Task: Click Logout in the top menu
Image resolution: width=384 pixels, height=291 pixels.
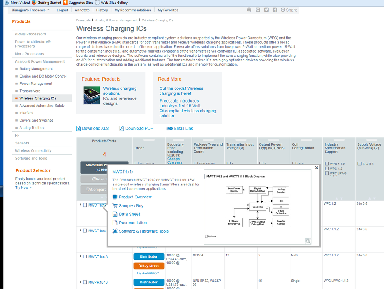Action: coord(62,10)
